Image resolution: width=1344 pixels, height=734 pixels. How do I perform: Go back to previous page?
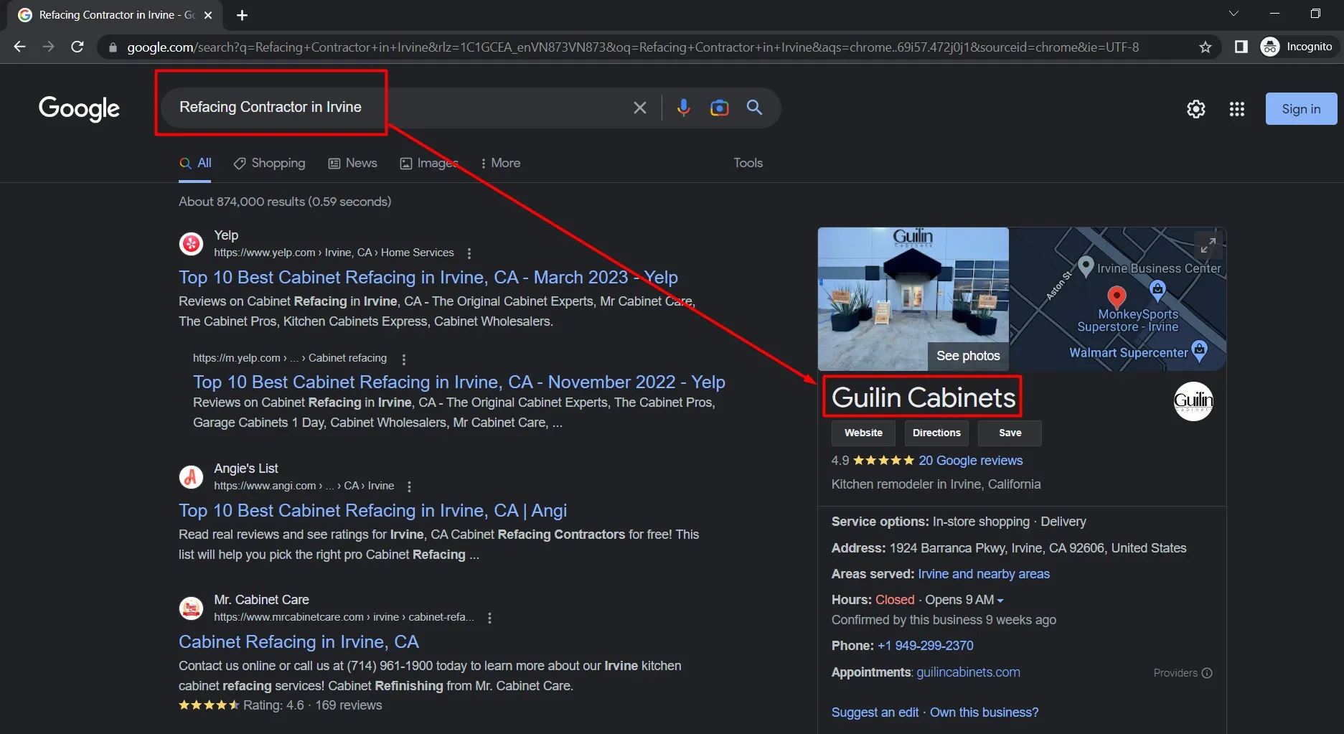click(20, 47)
